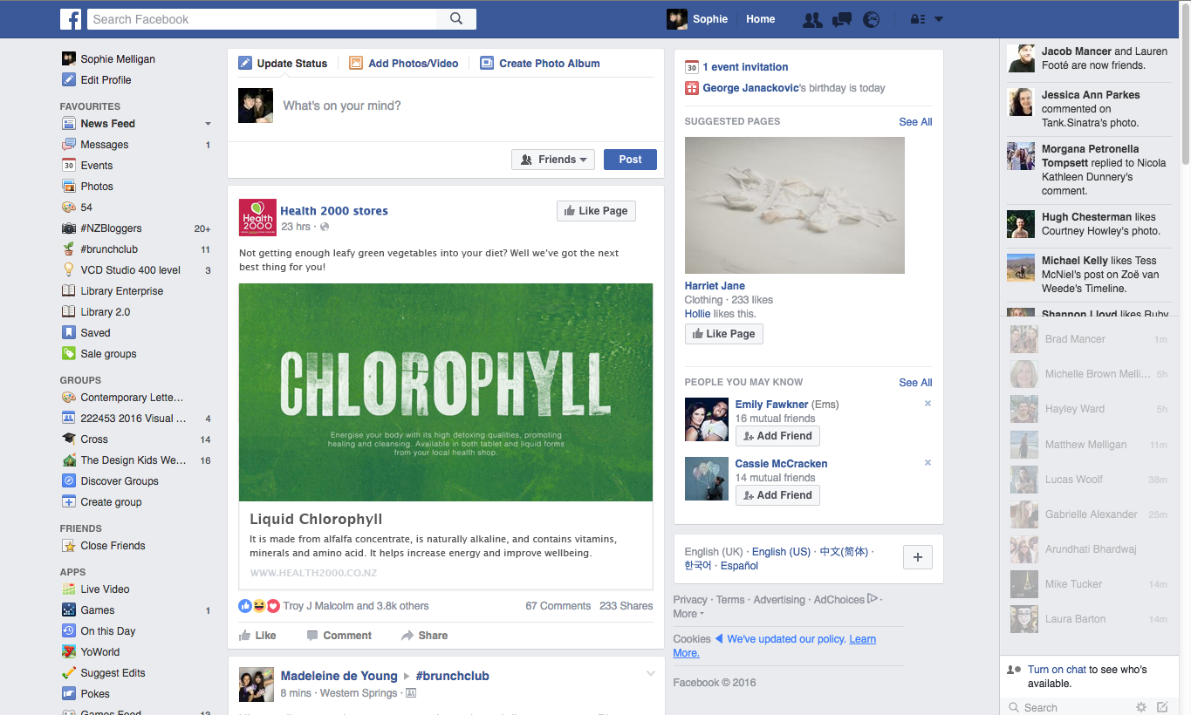Add Emily Fawkner as a friend

777,436
